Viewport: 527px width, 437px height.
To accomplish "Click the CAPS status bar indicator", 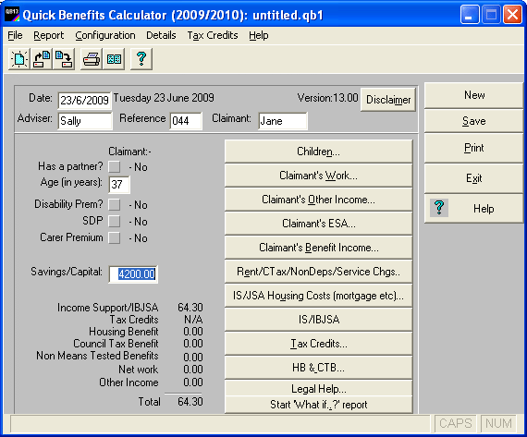I will tap(456, 423).
